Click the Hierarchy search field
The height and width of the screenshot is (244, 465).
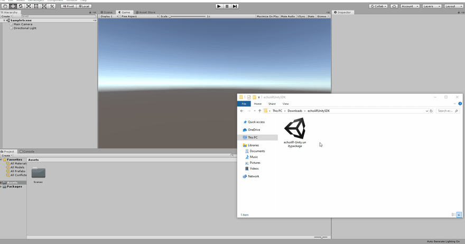click(x=58, y=16)
